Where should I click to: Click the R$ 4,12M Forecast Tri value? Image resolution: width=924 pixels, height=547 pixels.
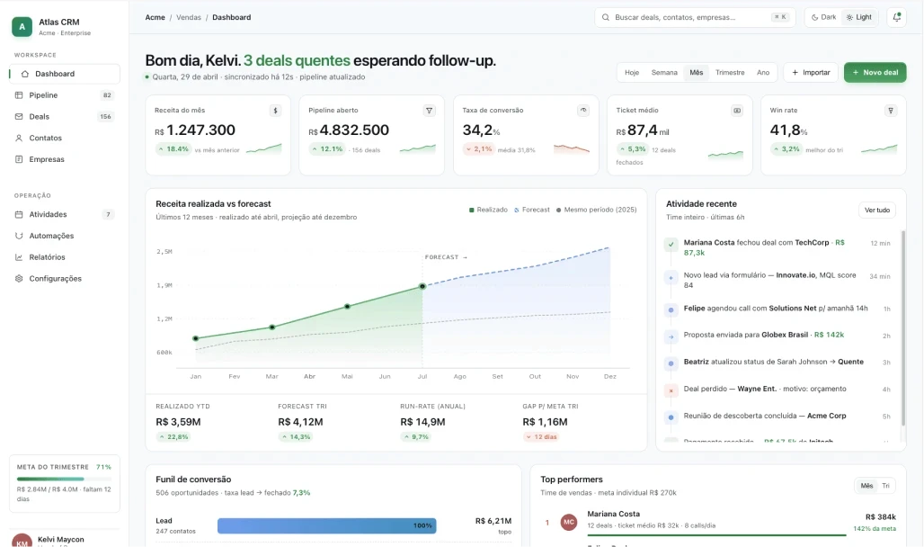300,422
